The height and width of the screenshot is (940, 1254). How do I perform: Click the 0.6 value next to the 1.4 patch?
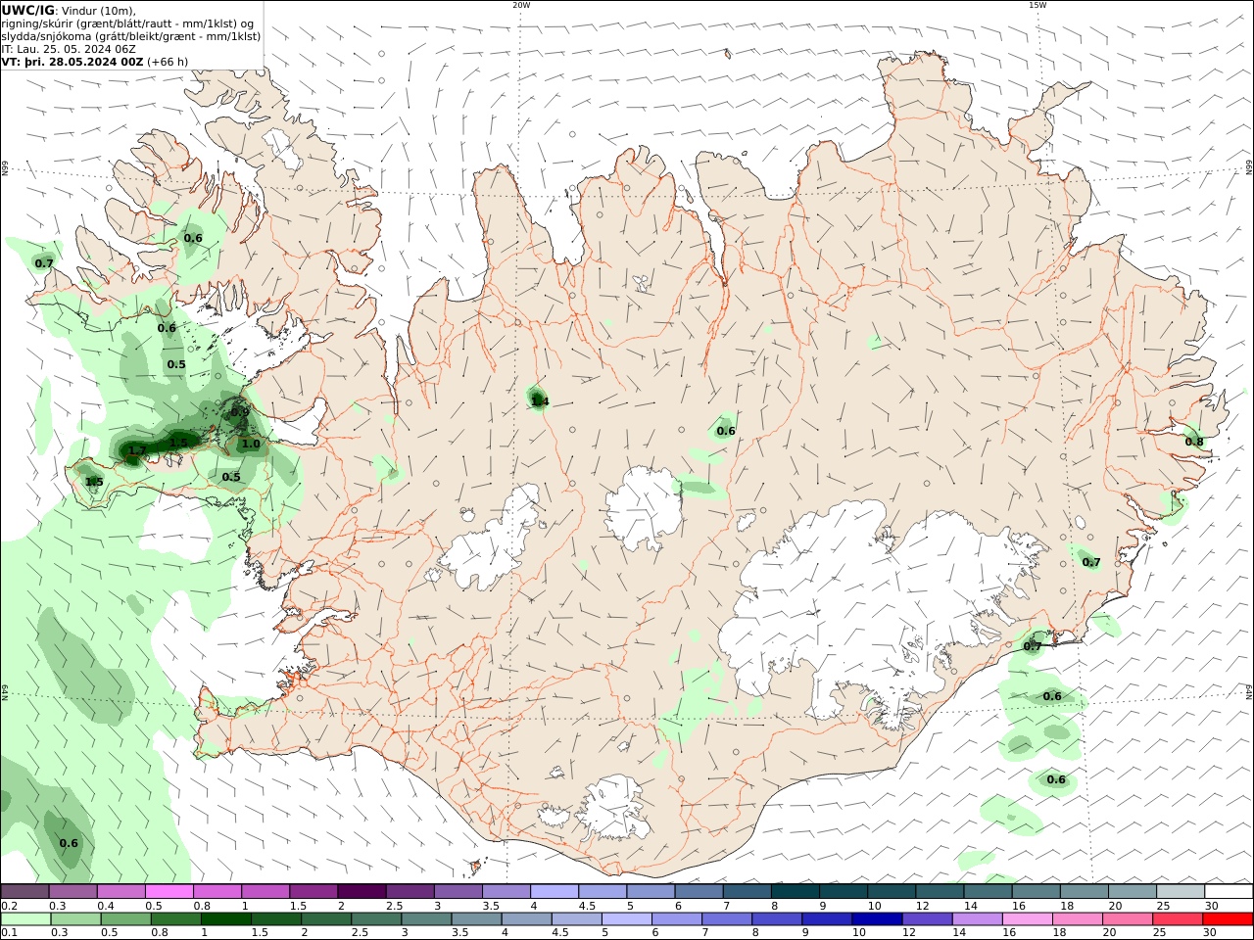click(726, 431)
